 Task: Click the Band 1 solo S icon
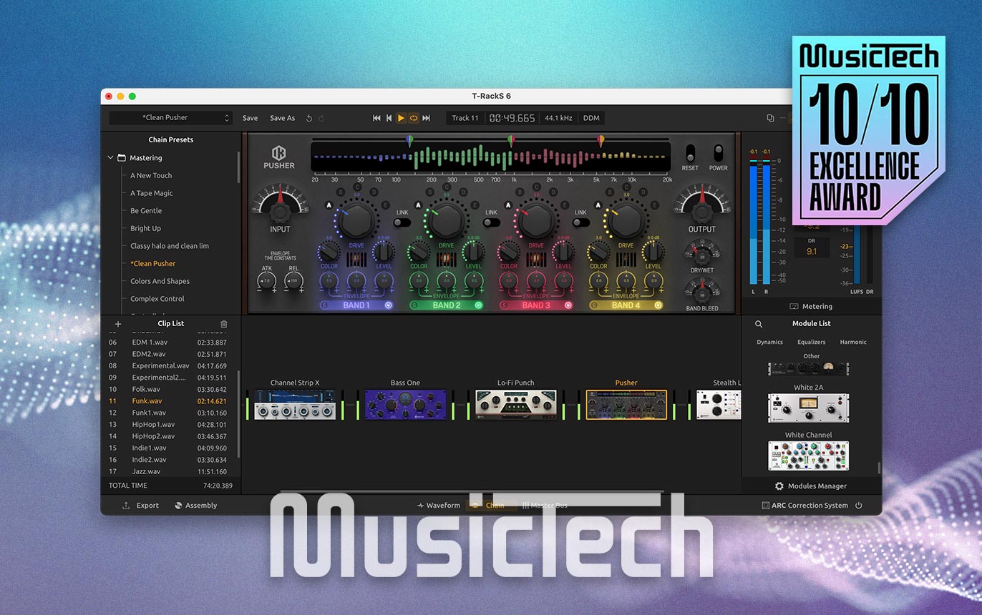pyautogui.click(x=324, y=305)
